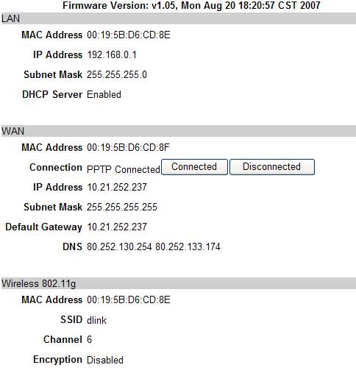Select the LAN section header
356x376 pixels.
click(178, 18)
